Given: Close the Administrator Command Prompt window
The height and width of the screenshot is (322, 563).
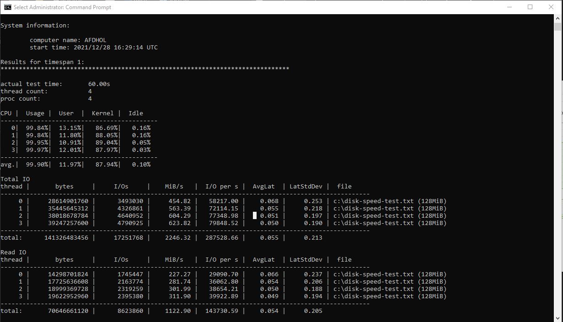Looking at the screenshot, I should point(552,7).
